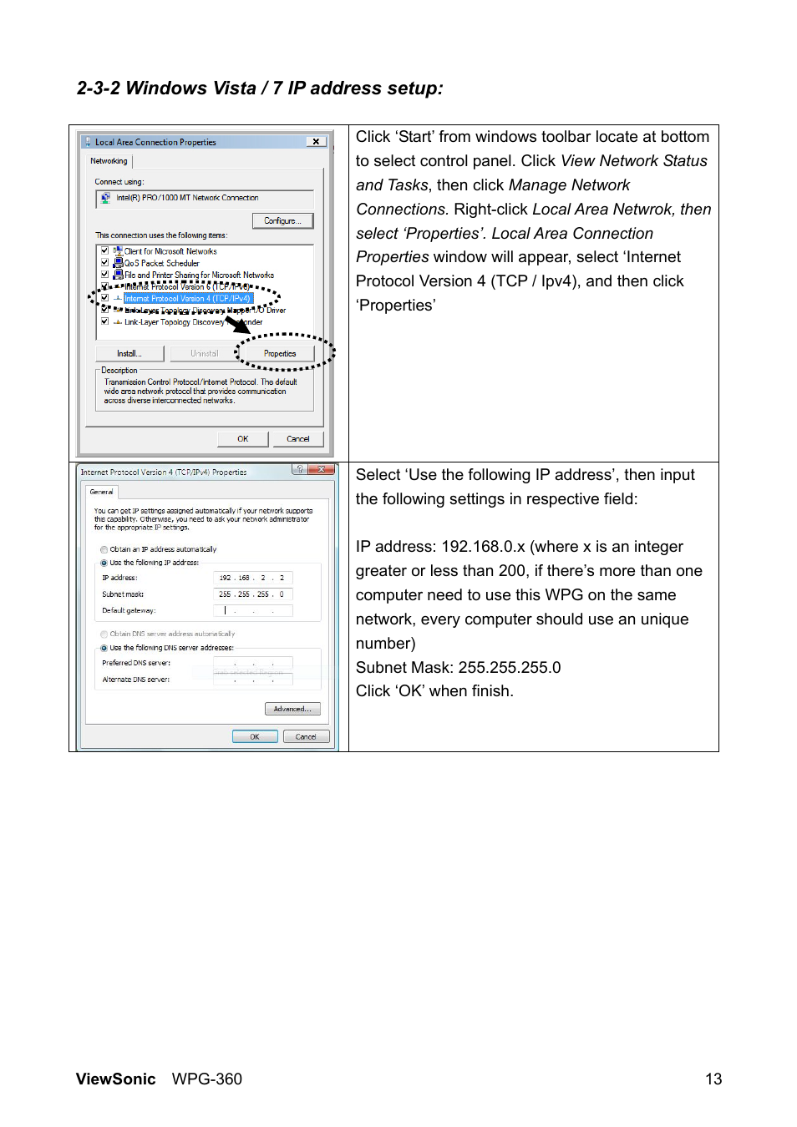The height and width of the screenshot is (1127, 797).
Task: Open the General tab
Action: click(101, 492)
